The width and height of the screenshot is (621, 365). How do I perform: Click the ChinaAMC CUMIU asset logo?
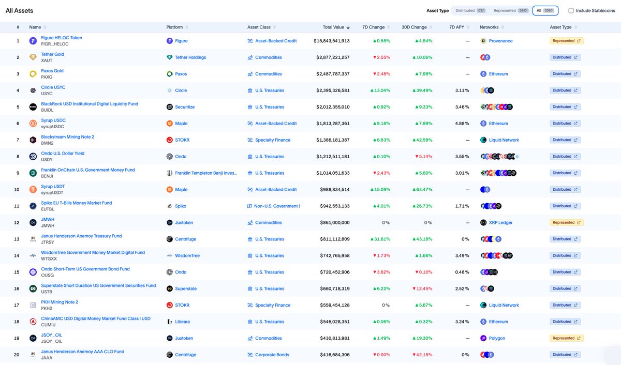[x=33, y=322]
